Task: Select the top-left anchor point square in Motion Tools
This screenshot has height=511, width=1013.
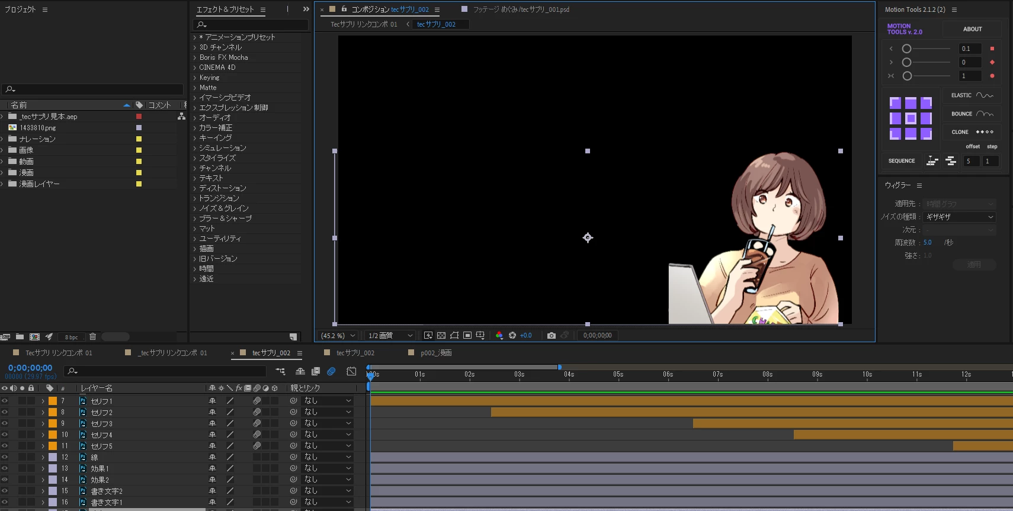Action: [x=895, y=103]
